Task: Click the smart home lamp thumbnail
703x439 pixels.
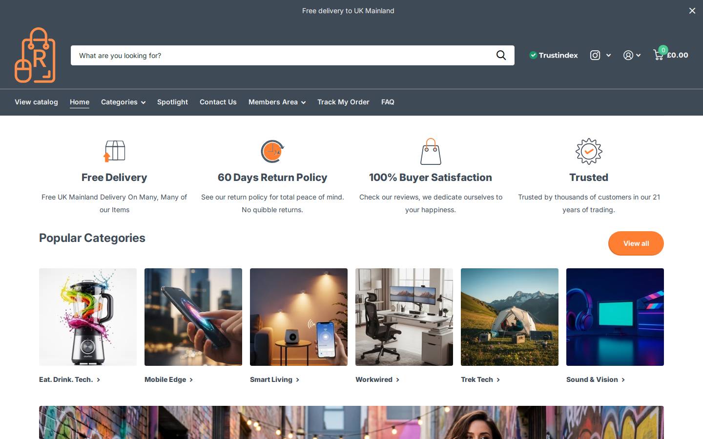Action: pos(299,317)
